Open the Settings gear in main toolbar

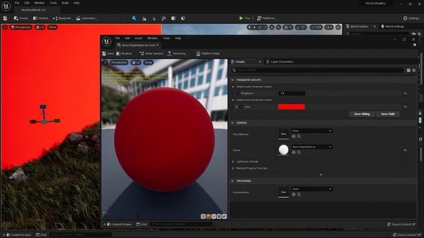(411, 19)
